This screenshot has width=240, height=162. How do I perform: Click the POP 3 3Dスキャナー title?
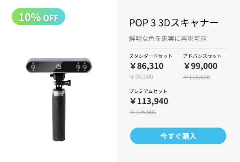(x=174, y=23)
